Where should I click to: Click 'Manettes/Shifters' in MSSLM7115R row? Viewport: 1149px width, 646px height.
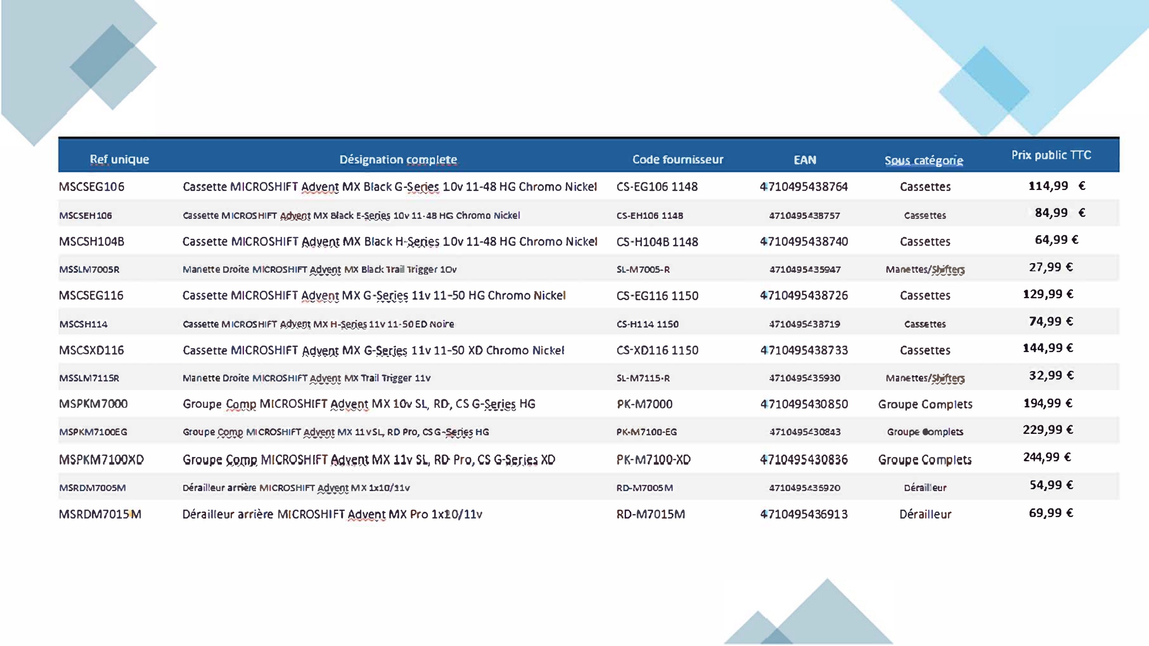pyautogui.click(x=925, y=378)
